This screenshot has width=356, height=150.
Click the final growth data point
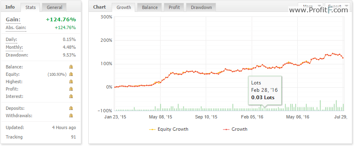[343, 58]
